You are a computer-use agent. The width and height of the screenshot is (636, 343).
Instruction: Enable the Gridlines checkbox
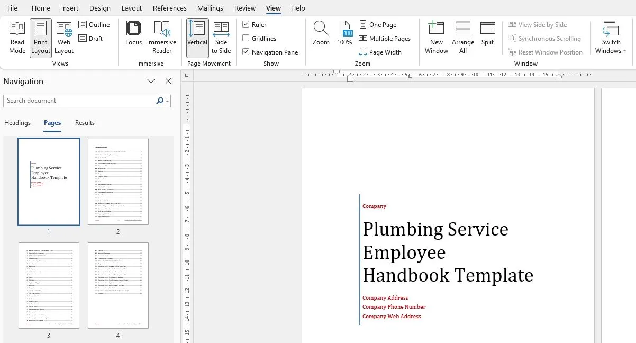(246, 38)
